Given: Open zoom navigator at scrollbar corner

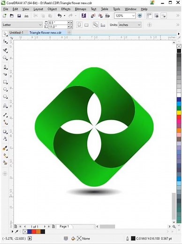Looking at the screenshot, I should [x=174, y=227].
